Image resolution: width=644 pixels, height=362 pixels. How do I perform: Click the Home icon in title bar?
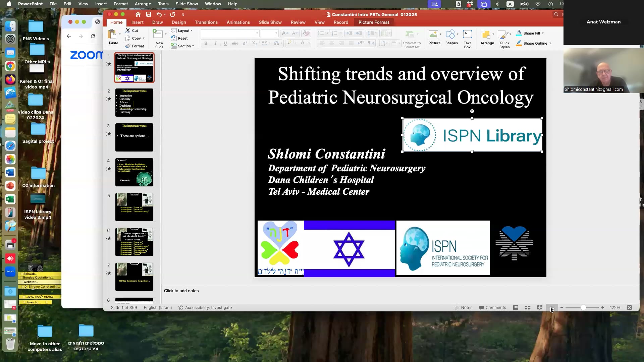[x=138, y=14]
